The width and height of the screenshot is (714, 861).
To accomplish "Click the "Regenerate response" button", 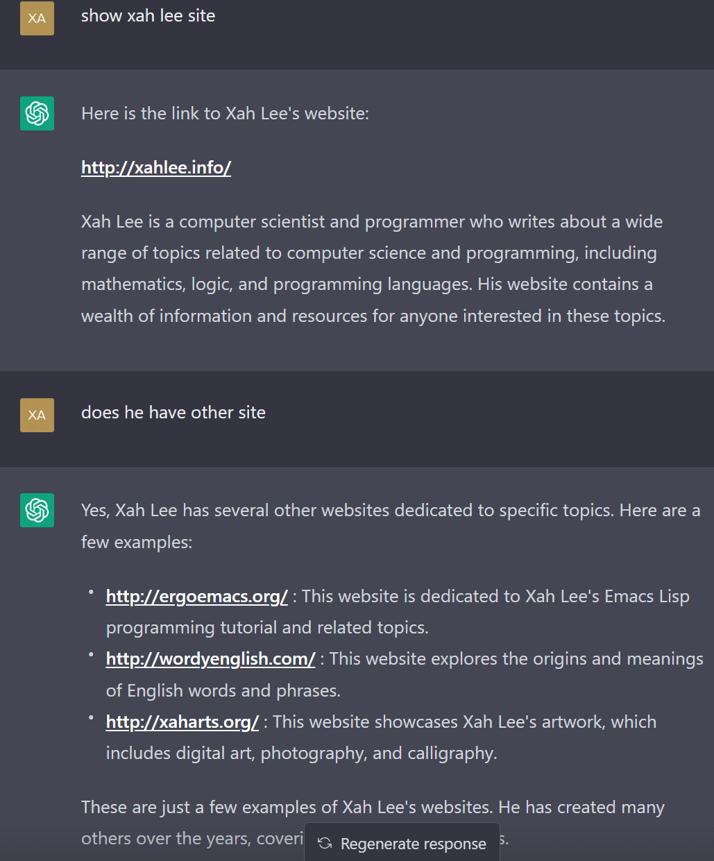I will pyautogui.click(x=402, y=843).
